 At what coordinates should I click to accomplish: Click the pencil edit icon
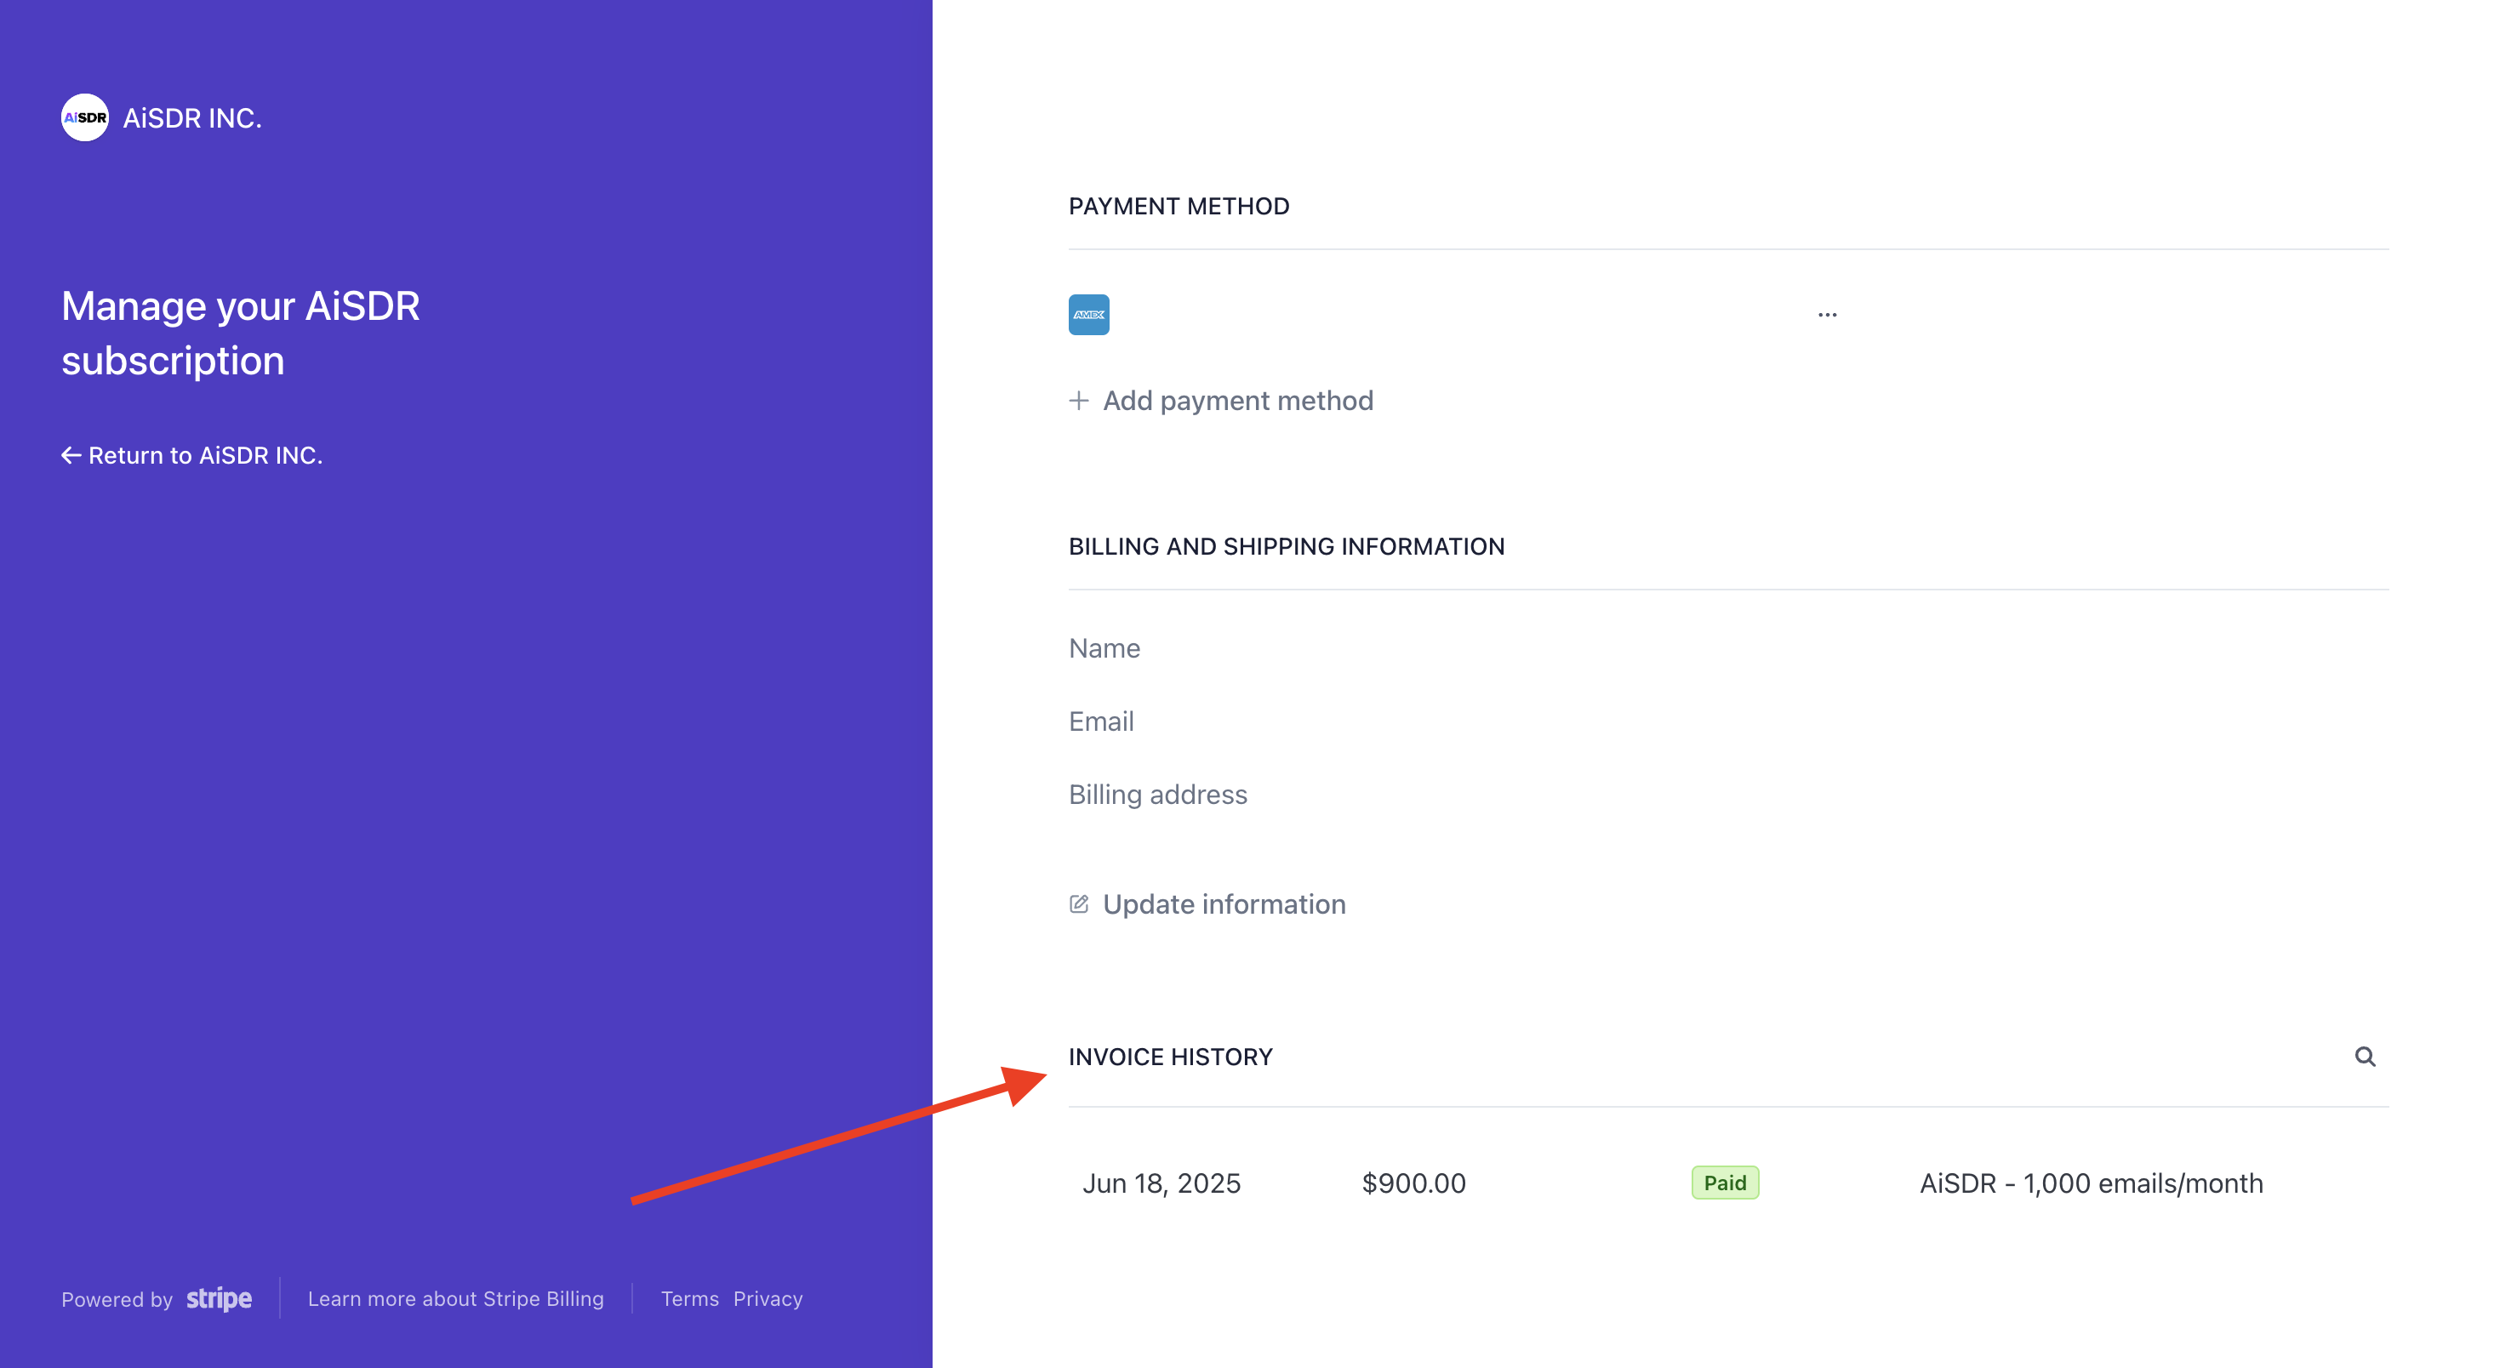coord(1079,903)
